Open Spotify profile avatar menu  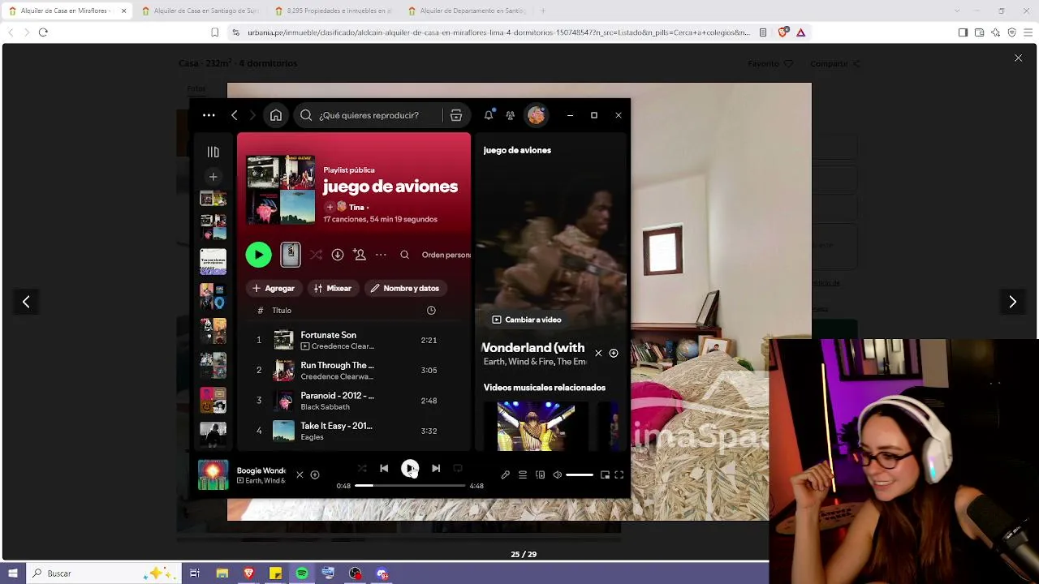tap(536, 115)
